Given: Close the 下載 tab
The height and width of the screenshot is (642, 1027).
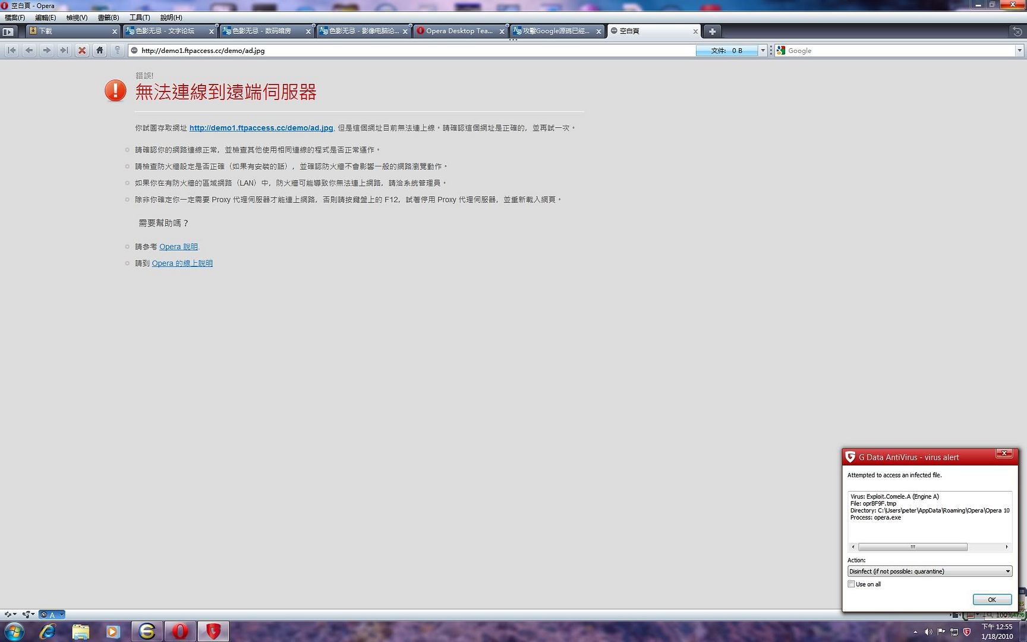Looking at the screenshot, I should pos(115,32).
